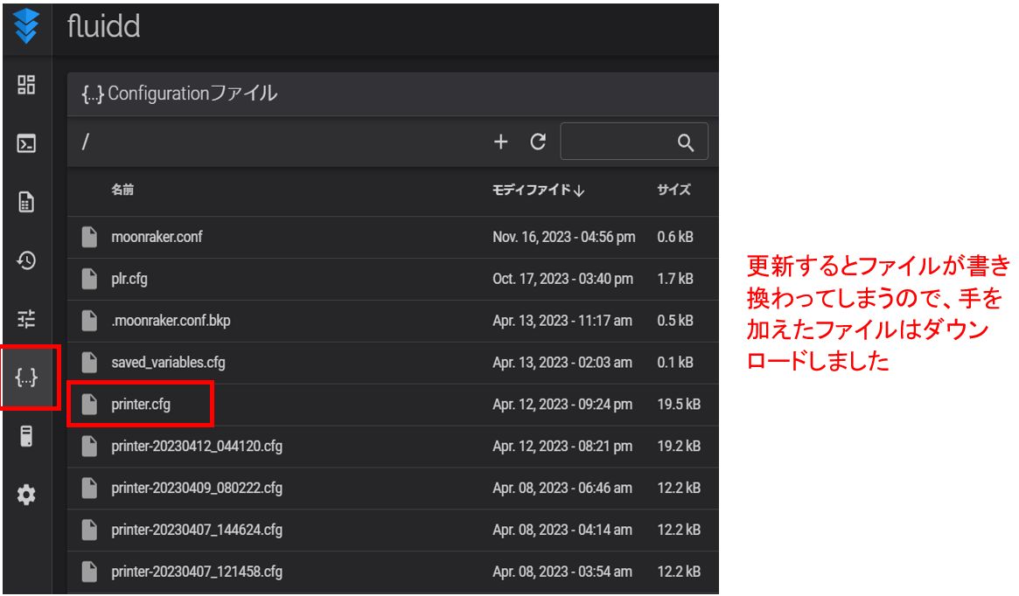Open the History sidebar icon
Screen dimensions: 1019x596
[x=26, y=260]
